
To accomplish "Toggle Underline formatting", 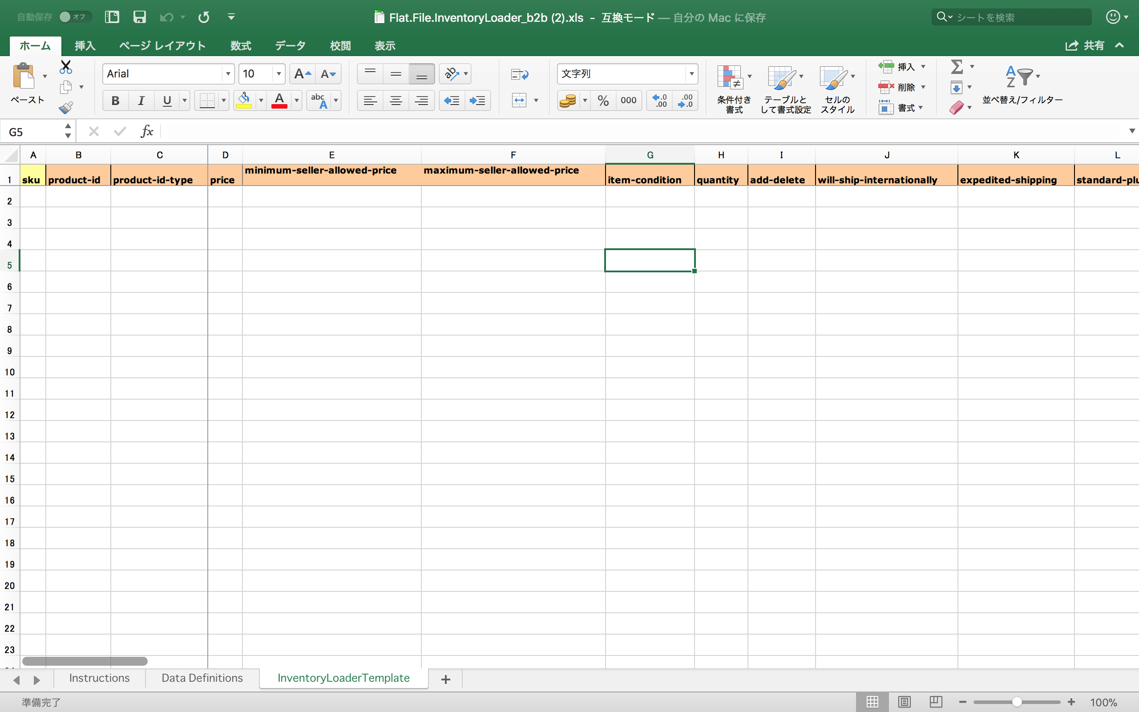I will point(166,100).
